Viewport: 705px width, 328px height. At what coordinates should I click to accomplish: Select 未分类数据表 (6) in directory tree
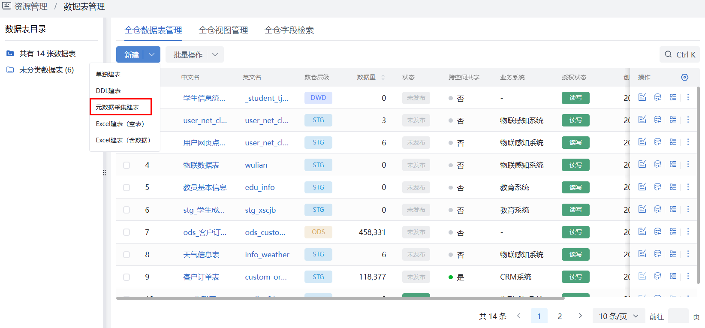pyautogui.click(x=46, y=70)
